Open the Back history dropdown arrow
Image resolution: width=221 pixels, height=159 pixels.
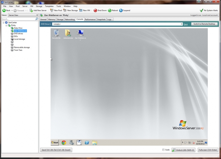12,10
